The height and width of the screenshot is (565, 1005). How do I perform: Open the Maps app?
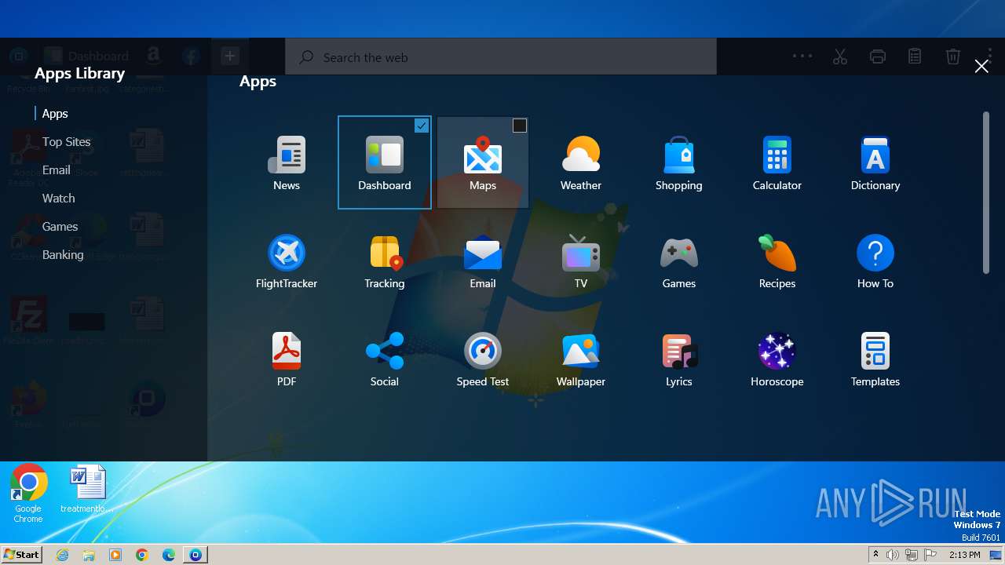(x=483, y=163)
